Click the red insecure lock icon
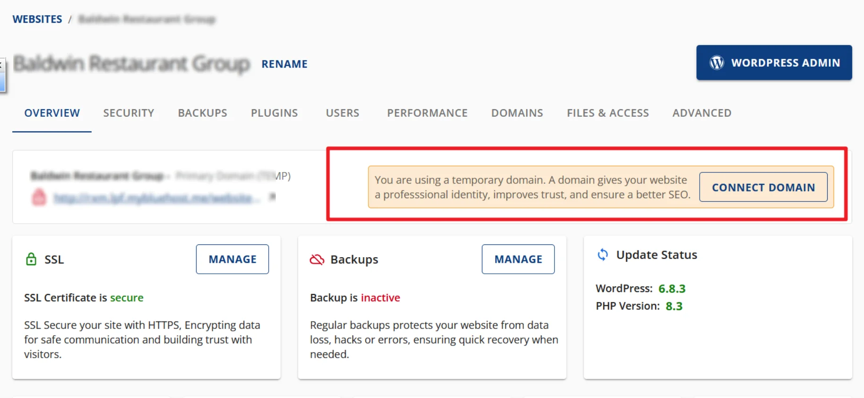864x398 pixels. [39, 197]
